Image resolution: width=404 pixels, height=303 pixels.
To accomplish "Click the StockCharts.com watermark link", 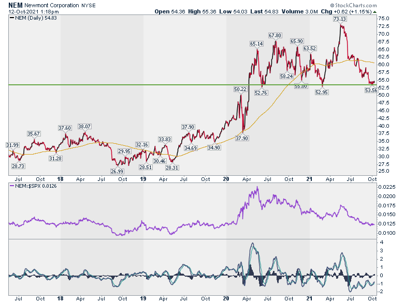I will [353, 5].
